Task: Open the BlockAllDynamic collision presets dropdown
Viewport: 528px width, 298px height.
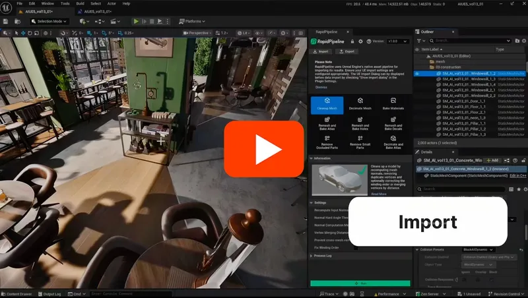Action: [478, 250]
